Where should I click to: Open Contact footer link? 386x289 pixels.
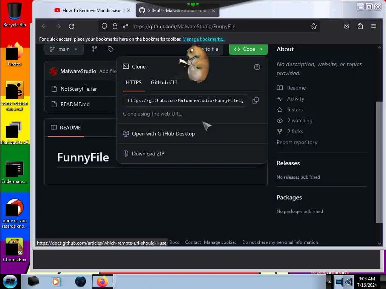click(x=193, y=242)
